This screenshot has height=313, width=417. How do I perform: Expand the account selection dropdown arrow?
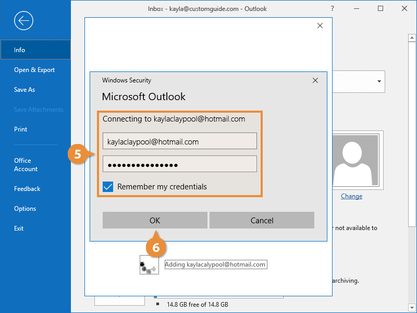pos(379,81)
